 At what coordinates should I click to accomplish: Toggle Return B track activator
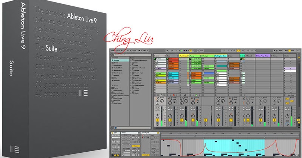(260, 120)
